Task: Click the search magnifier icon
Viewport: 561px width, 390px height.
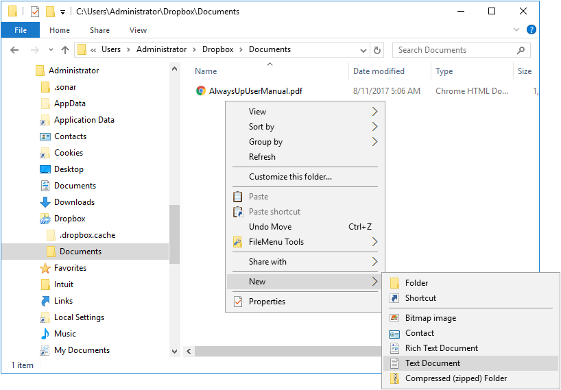Action: coord(521,50)
